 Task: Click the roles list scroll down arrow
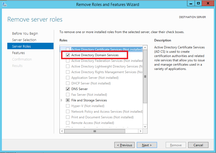(x=145, y=127)
